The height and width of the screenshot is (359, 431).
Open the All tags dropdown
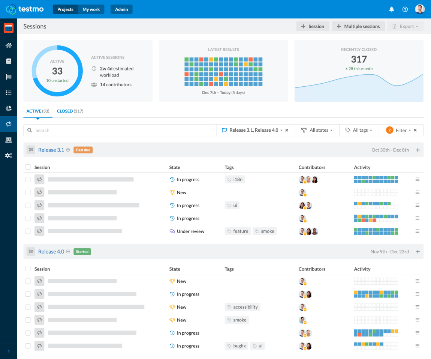pyautogui.click(x=359, y=130)
